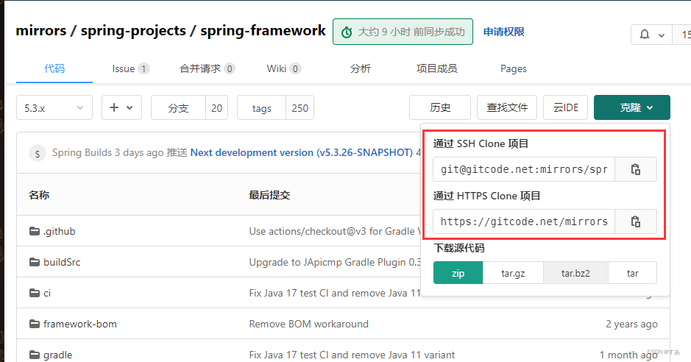Open the buildSrc folder
The image size is (691, 362).
coord(62,262)
